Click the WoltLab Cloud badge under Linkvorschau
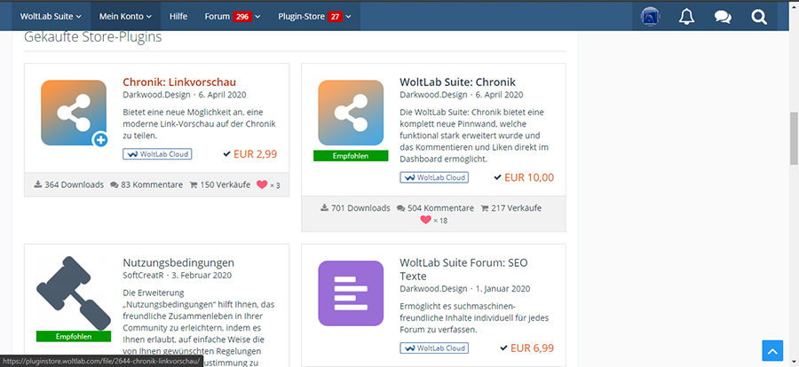 tap(156, 153)
